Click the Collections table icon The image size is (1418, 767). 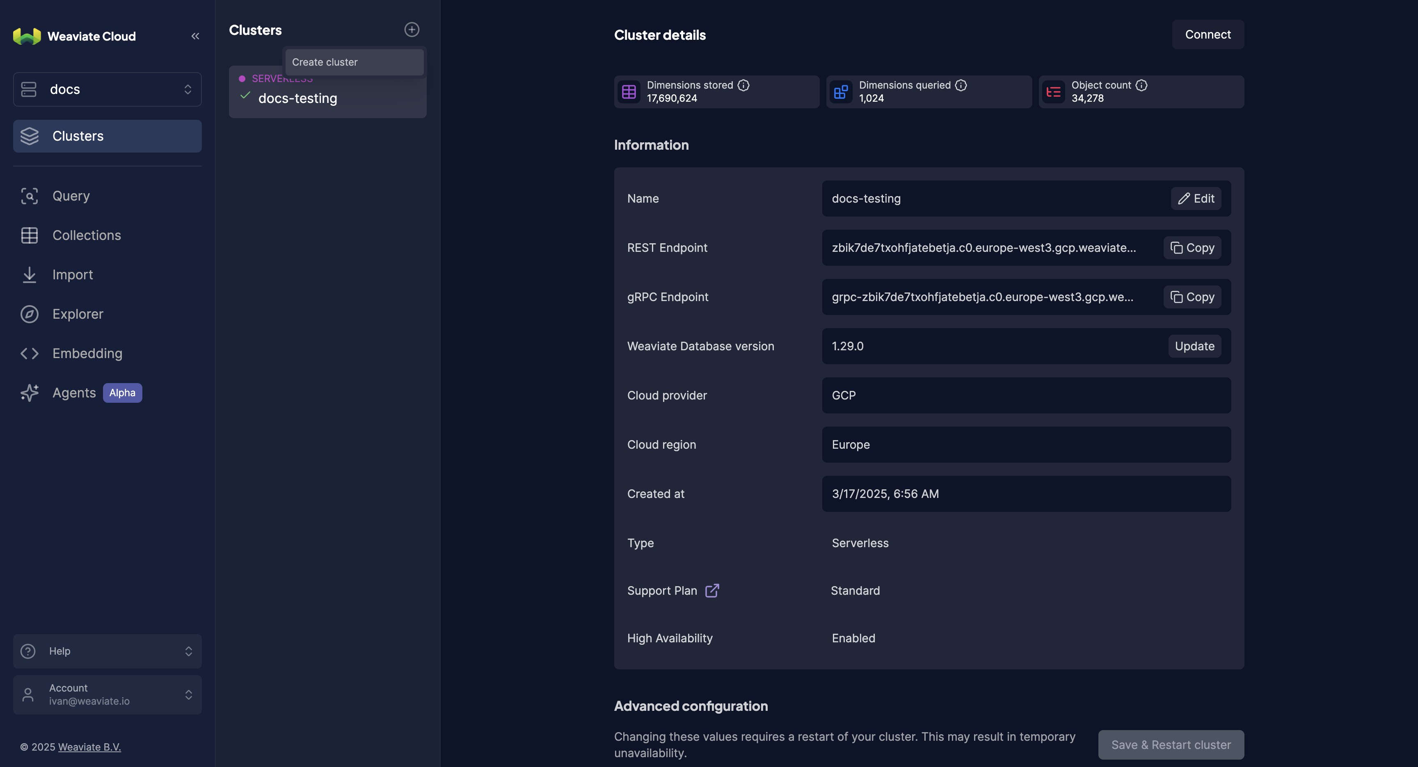(x=29, y=235)
